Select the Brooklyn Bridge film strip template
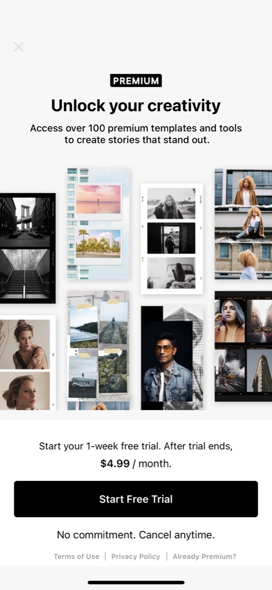Viewport: 272px width, 590px height. point(28,248)
